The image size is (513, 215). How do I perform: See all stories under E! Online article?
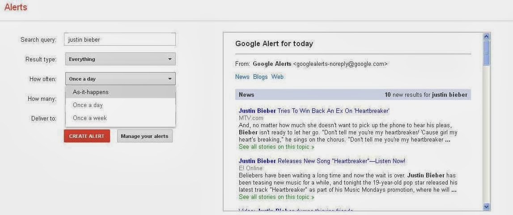click(276, 197)
